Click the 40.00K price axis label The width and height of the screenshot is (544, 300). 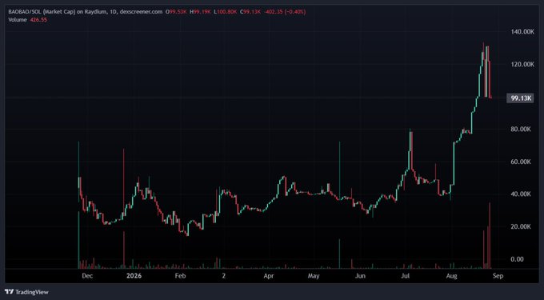pos(521,194)
